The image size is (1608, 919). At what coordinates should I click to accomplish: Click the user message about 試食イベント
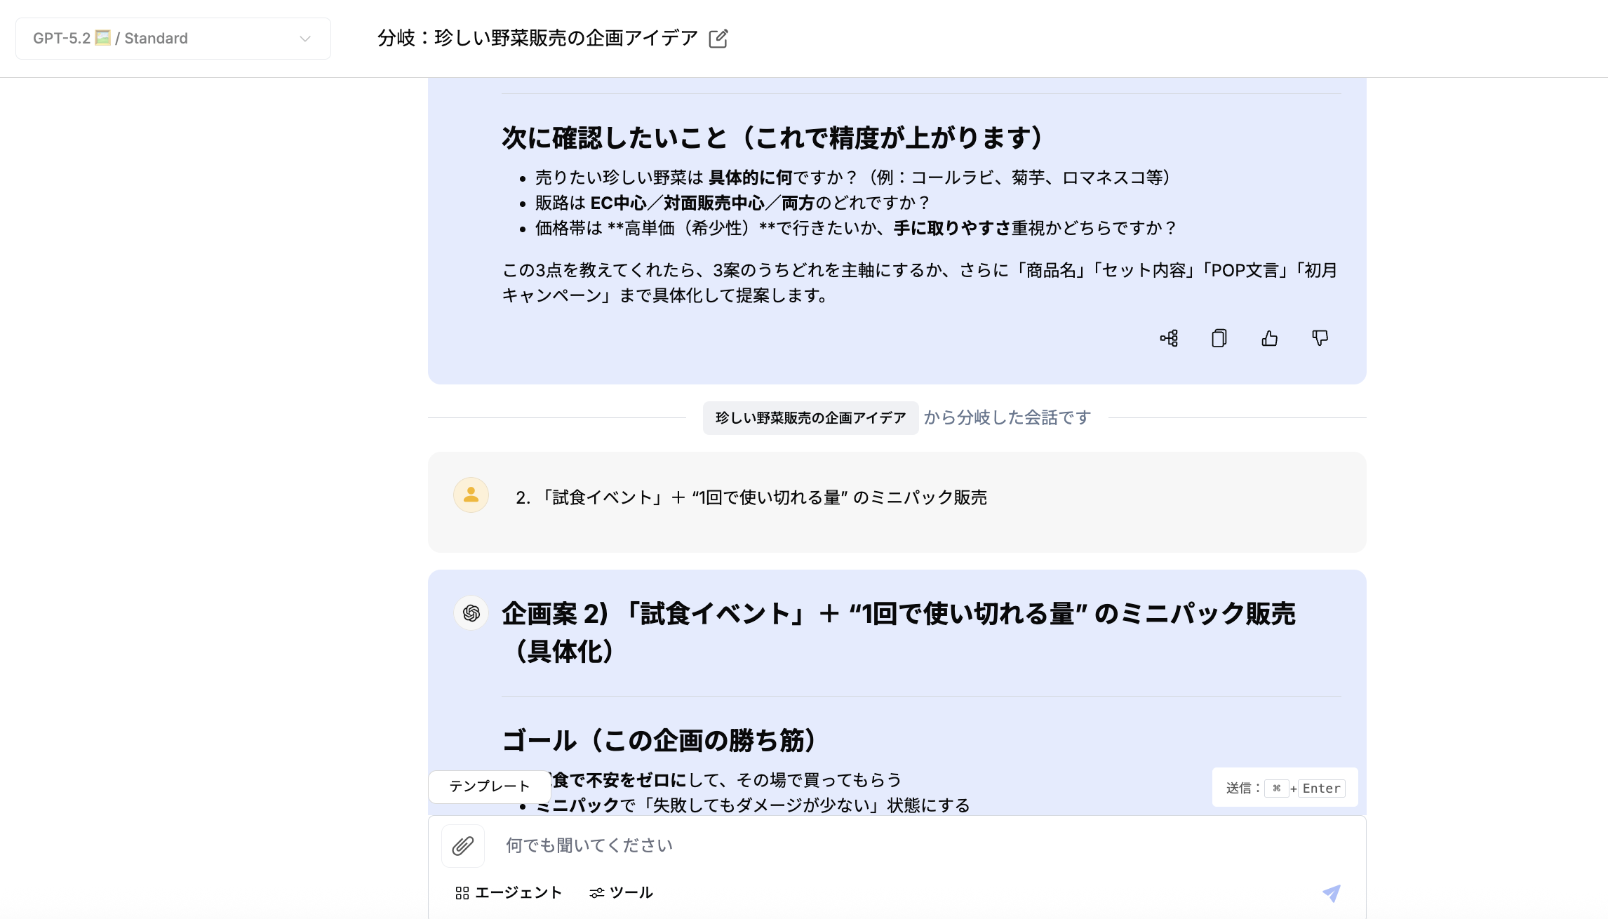point(751,497)
